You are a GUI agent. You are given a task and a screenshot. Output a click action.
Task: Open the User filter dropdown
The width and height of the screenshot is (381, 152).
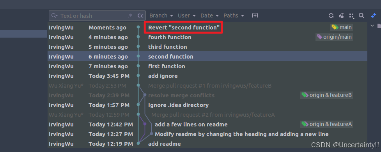187,16
